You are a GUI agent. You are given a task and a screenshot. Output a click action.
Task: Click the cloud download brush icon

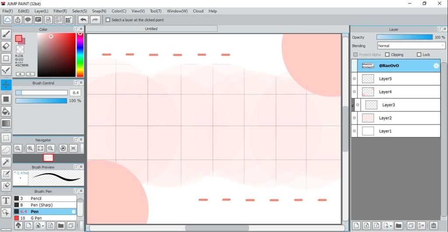click(x=18, y=225)
